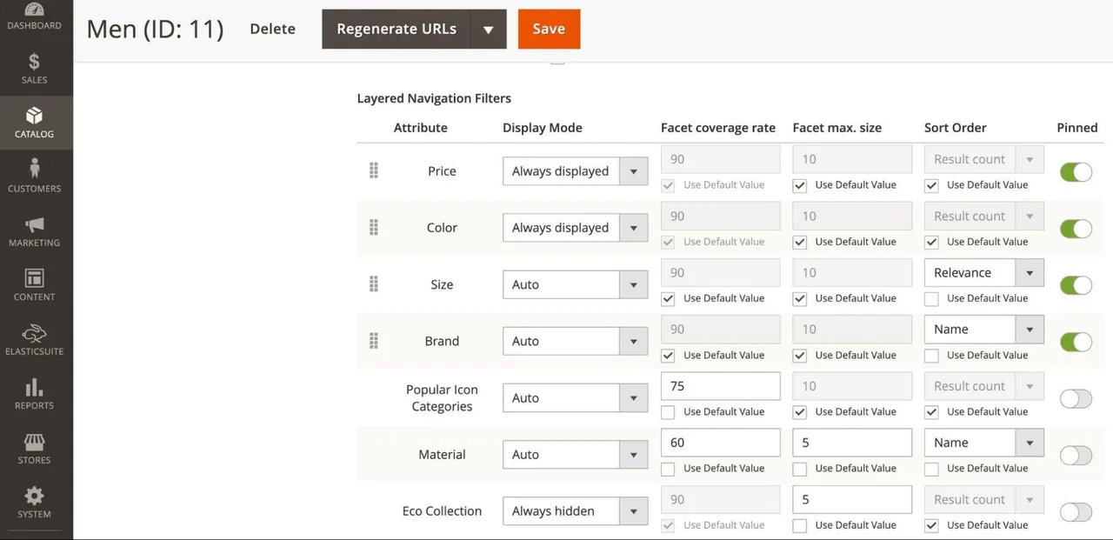Expand the Regenerate URLs arrow dropdown
This screenshot has height=540, width=1113.
click(488, 30)
